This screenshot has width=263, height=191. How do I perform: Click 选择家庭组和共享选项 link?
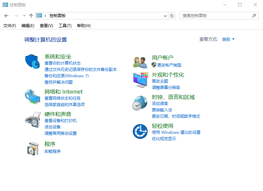(65, 104)
